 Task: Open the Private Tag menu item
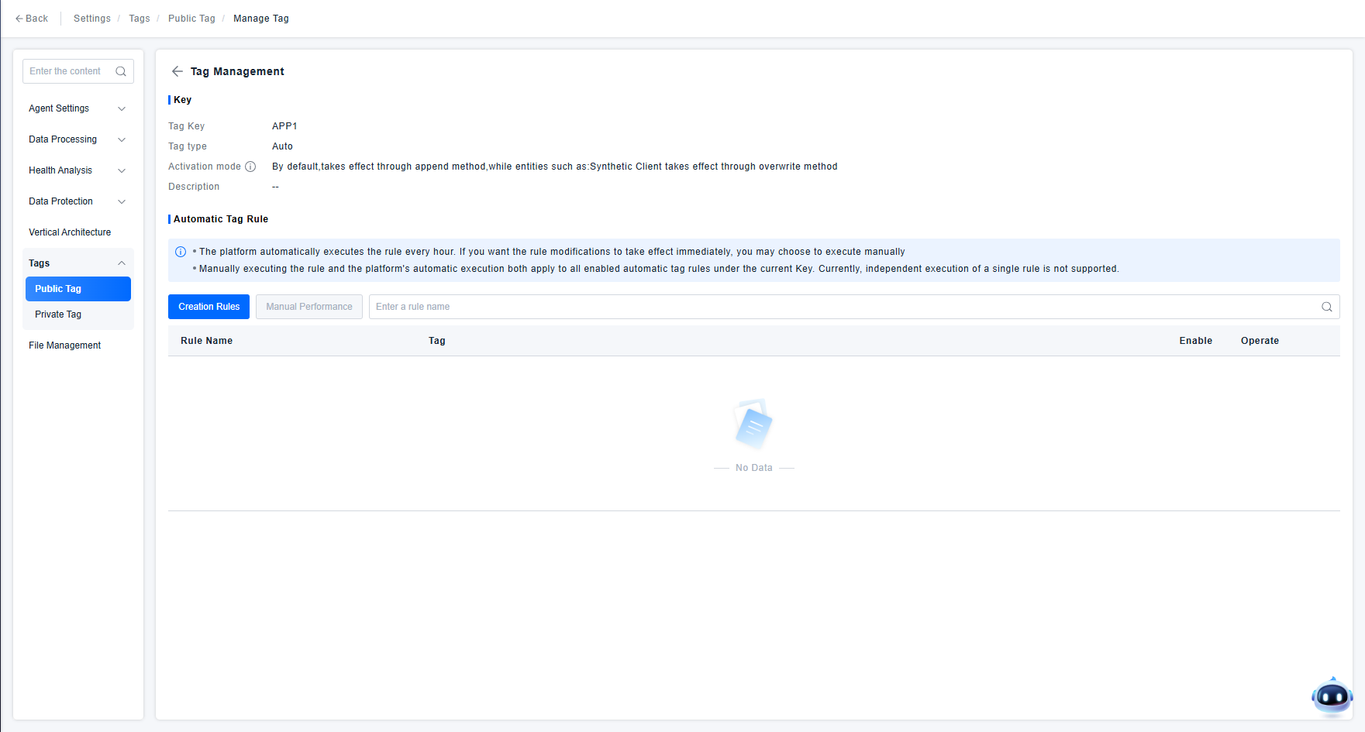[x=58, y=314]
